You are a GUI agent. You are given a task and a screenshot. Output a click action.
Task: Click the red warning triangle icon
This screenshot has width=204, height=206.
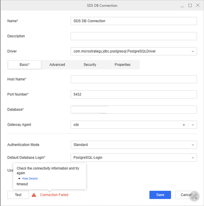(34, 195)
